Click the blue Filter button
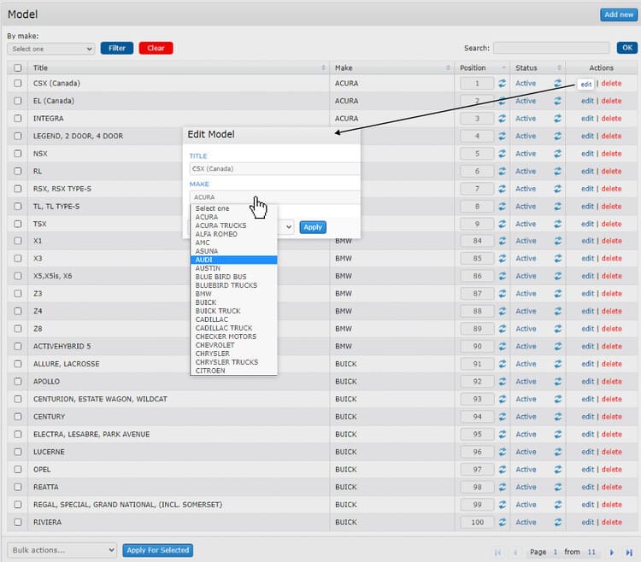This screenshot has width=641, height=562. [117, 48]
